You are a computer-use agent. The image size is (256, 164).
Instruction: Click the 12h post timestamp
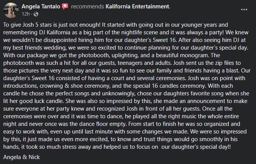point(26,14)
